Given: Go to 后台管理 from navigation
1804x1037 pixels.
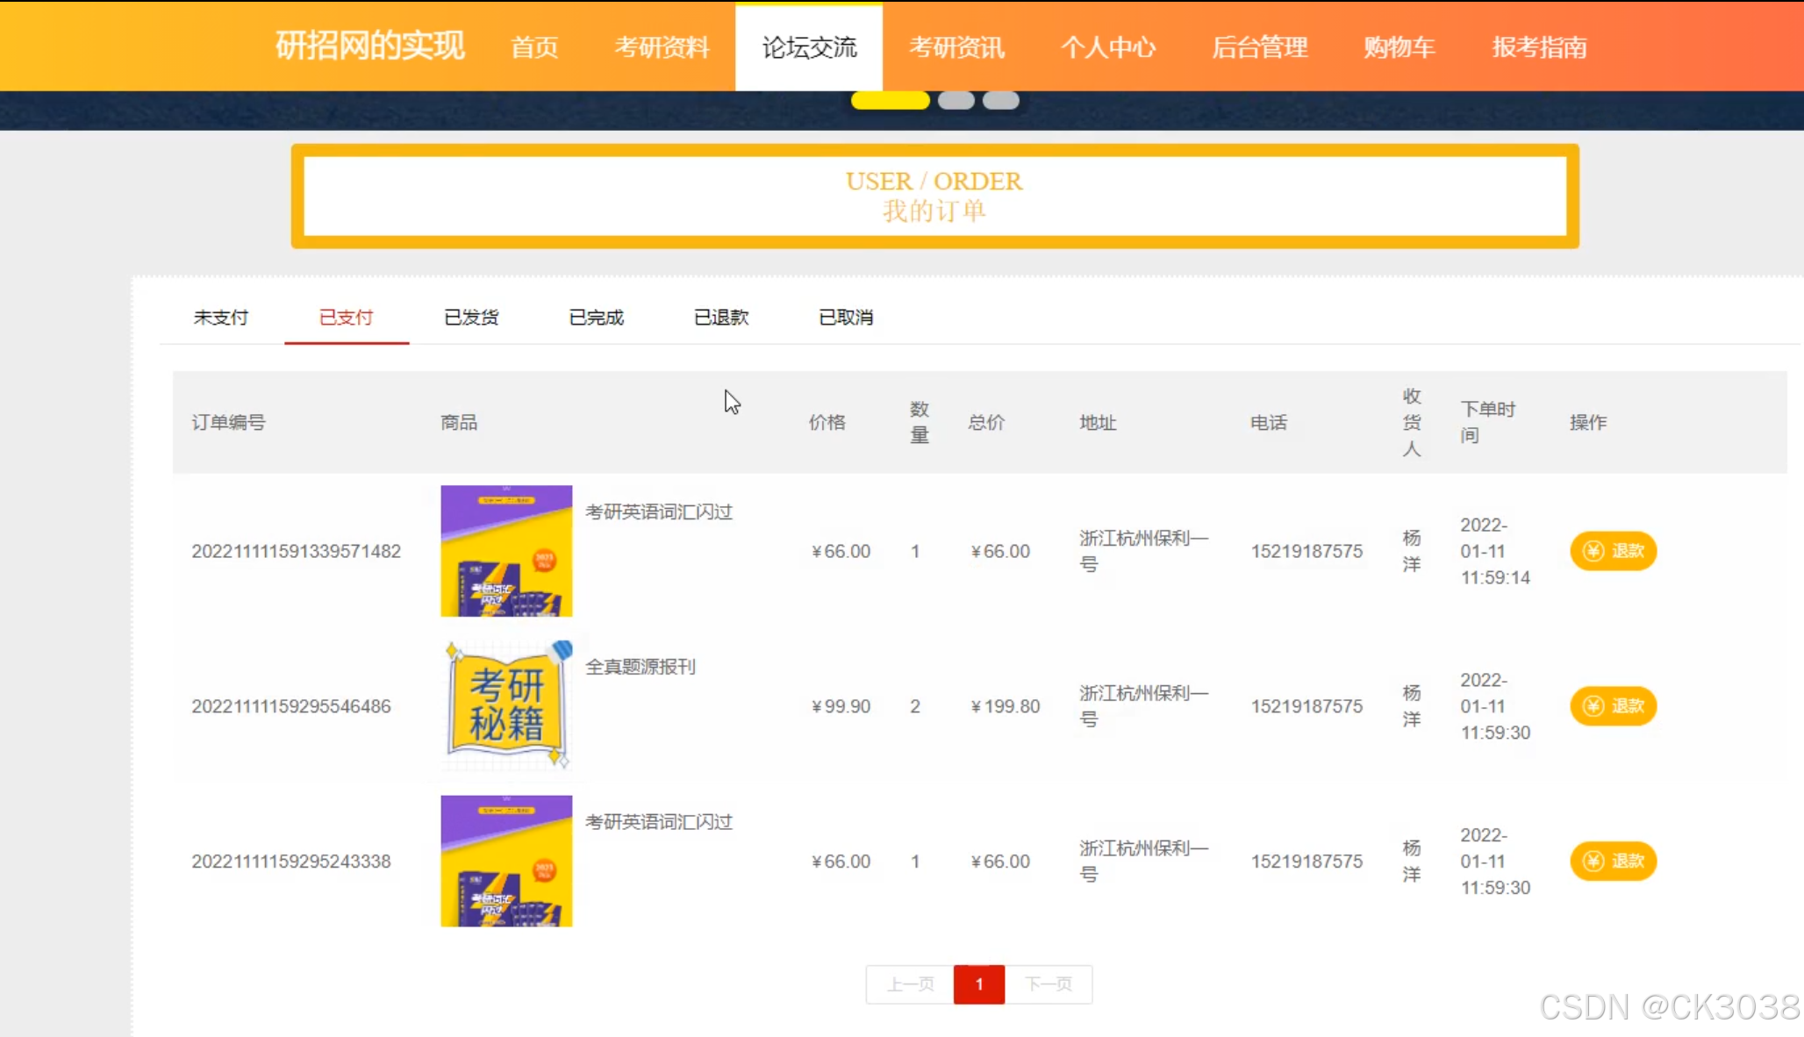Looking at the screenshot, I should 1260,47.
